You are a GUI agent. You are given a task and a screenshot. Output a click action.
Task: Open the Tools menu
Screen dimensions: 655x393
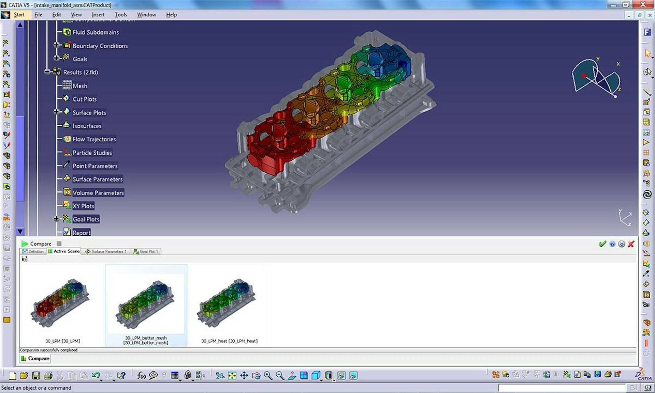click(120, 15)
